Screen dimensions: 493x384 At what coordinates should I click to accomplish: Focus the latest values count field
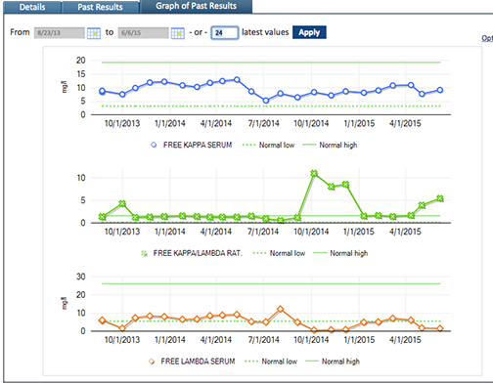(x=225, y=32)
